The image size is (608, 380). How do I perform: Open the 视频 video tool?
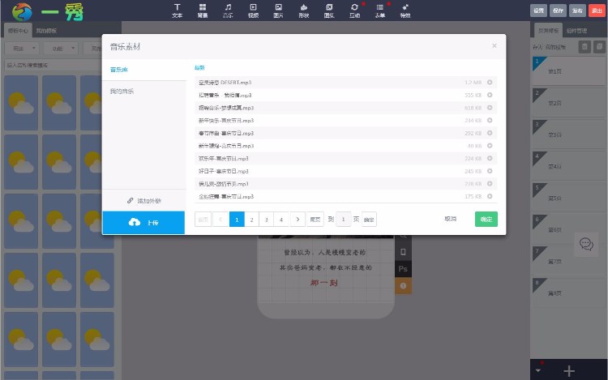[x=253, y=11]
